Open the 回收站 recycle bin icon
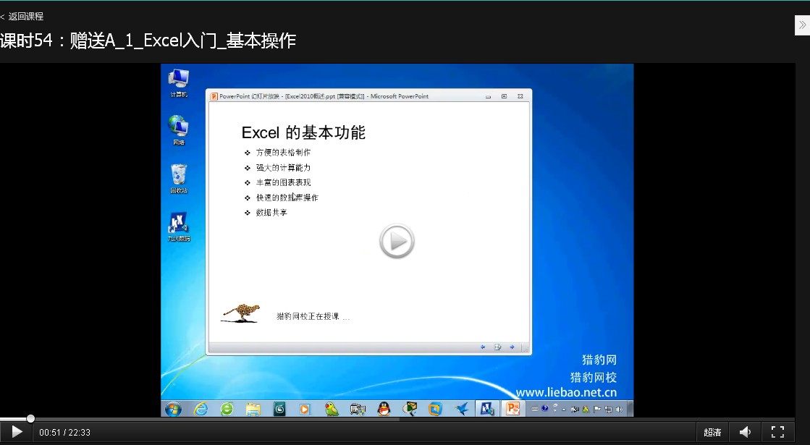Viewport: 810px width, 445px height. click(179, 179)
